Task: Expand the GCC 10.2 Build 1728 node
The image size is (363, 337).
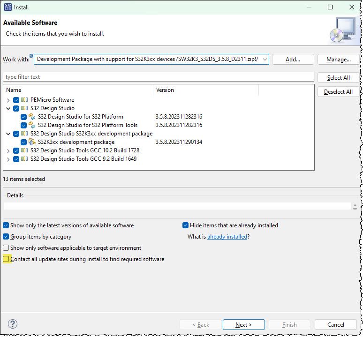Action: 8,151
